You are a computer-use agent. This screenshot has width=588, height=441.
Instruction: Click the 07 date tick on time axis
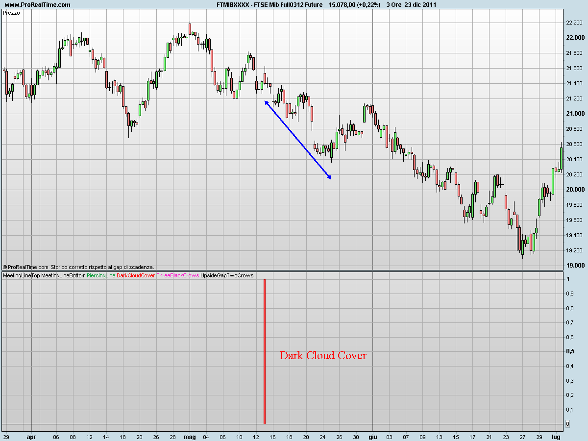point(406,436)
